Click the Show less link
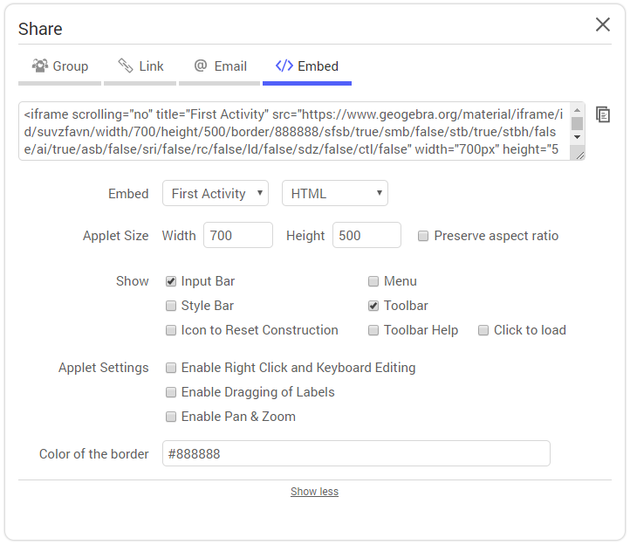Screen dimensions: 630x545 pyautogui.click(x=315, y=492)
